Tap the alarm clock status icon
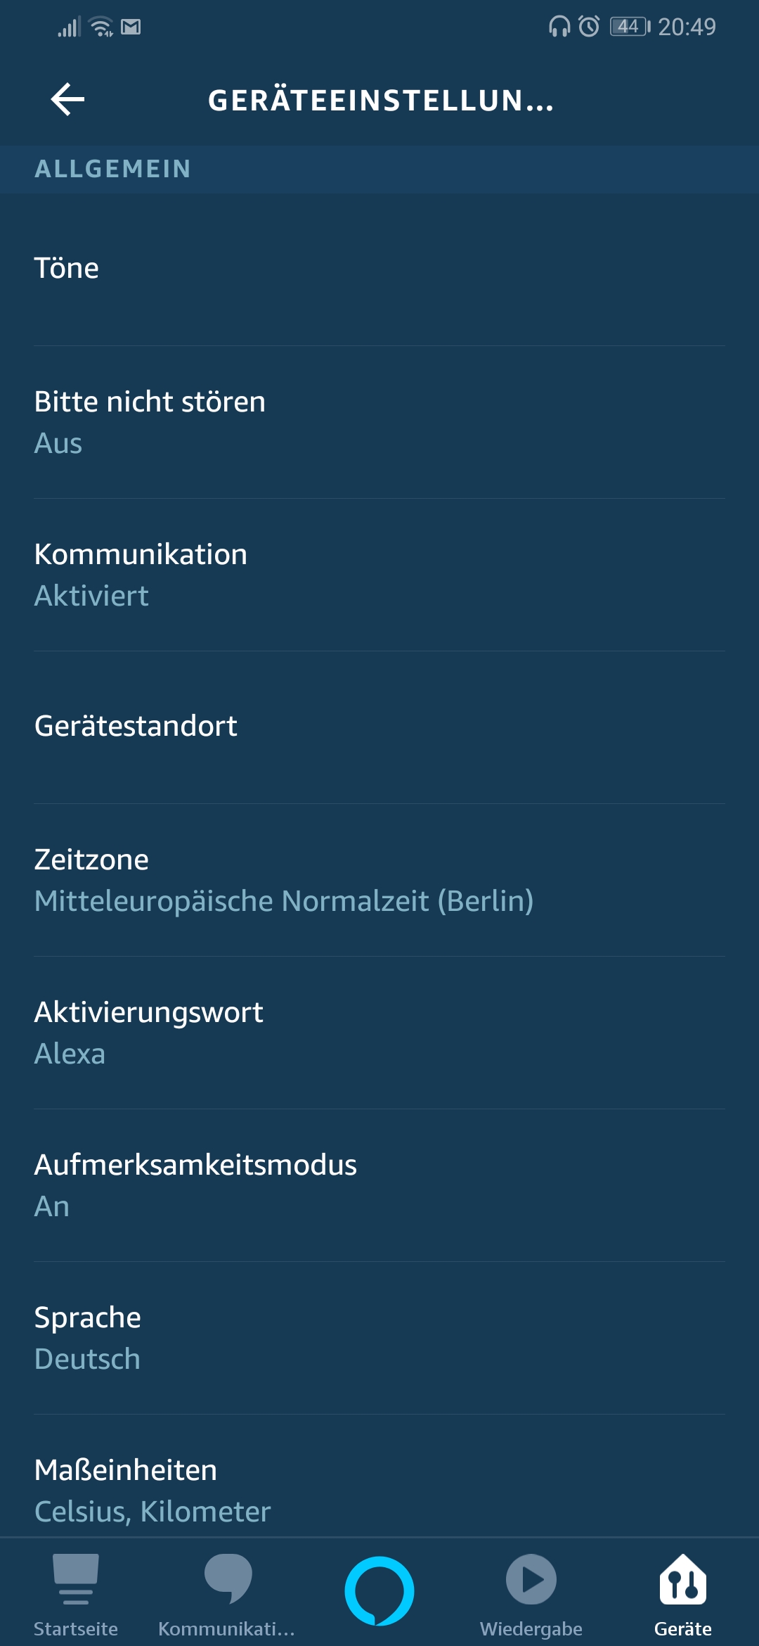Viewport: 759px width, 1646px height. [x=589, y=27]
